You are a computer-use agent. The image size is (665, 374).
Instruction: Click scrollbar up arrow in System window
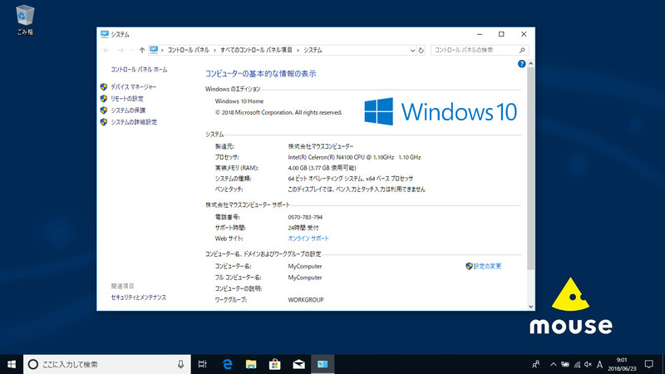pos(530,64)
